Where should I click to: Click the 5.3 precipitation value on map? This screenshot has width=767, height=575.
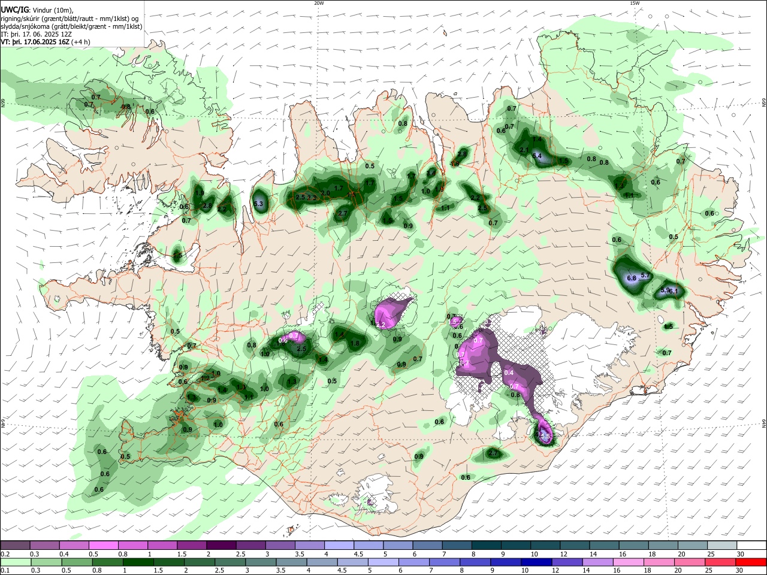tap(259, 204)
